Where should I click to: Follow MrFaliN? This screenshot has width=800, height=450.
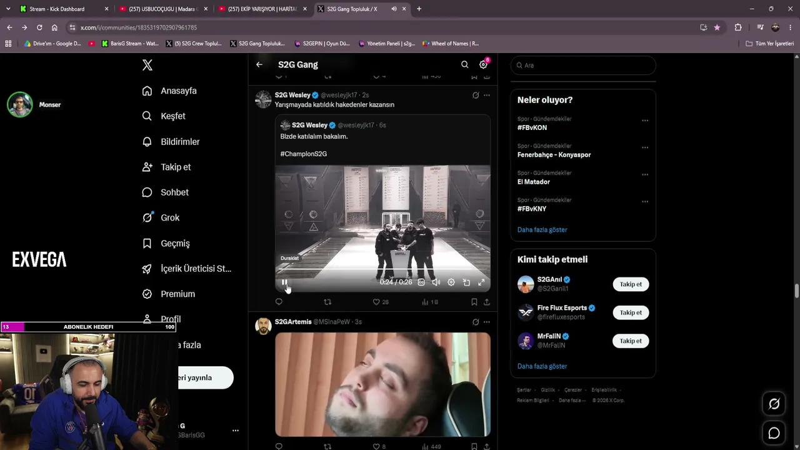pyautogui.click(x=631, y=341)
